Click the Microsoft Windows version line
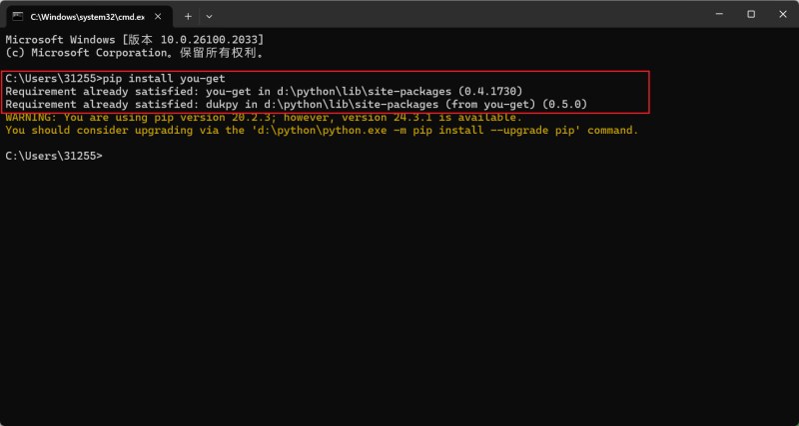Viewport: 799px width, 426px height. pyautogui.click(x=135, y=39)
